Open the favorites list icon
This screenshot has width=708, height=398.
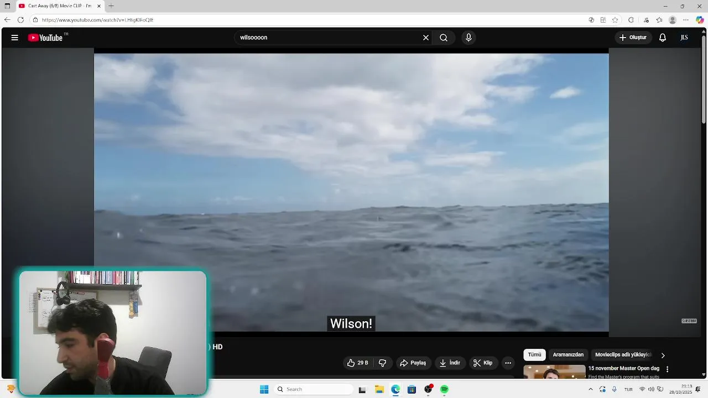[659, 20]
